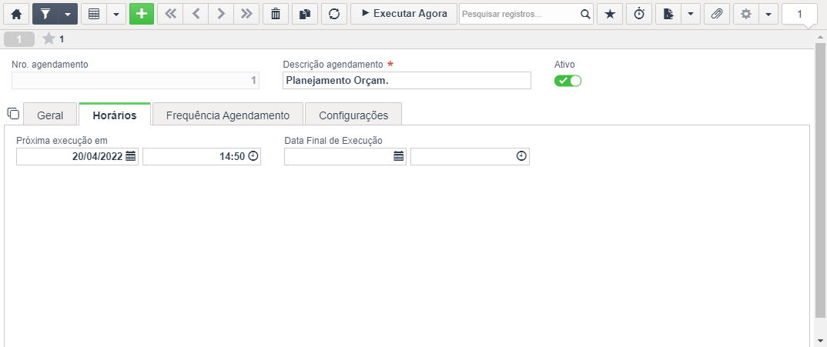Image resolution: width=827 pixels, height=347 pixels.
Task: Edit the Descrição agendamento field
Action: pos(407,80)
